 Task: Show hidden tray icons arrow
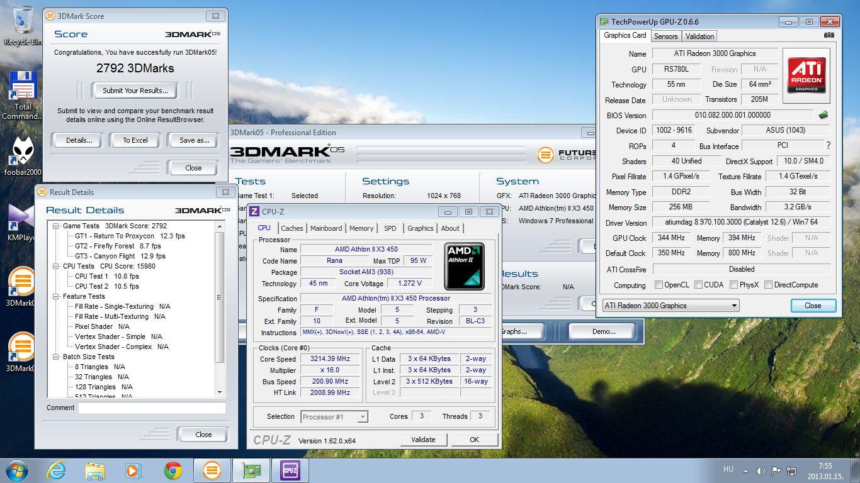[746, 470]
